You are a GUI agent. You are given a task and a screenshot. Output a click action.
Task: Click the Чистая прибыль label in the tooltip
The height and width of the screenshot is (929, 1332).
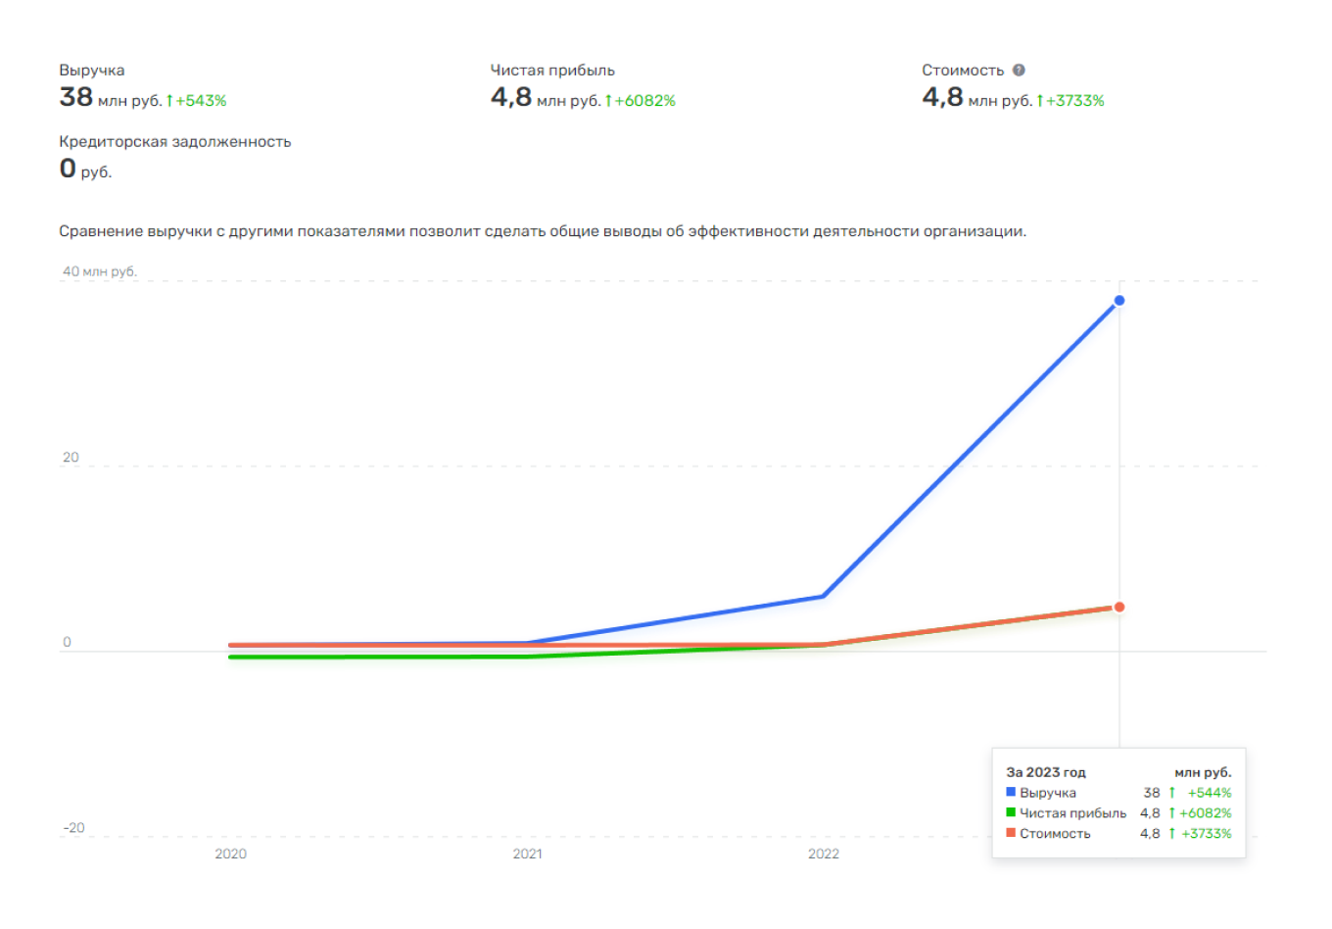tap(1073, 813)
